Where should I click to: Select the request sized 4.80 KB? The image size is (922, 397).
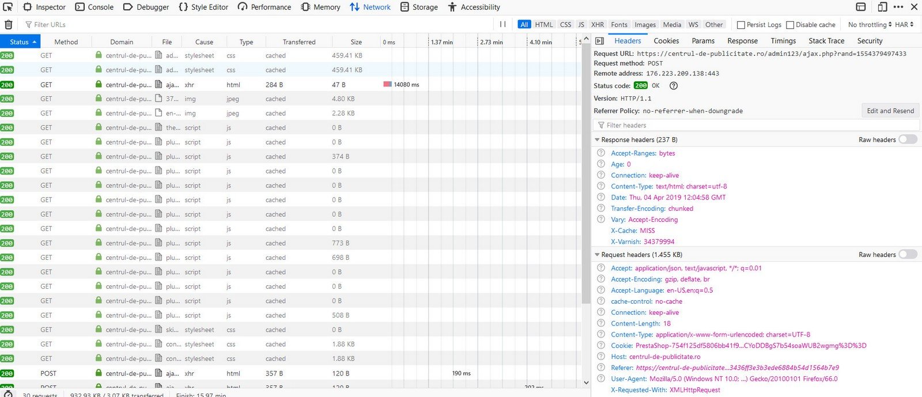coord(291,99)
